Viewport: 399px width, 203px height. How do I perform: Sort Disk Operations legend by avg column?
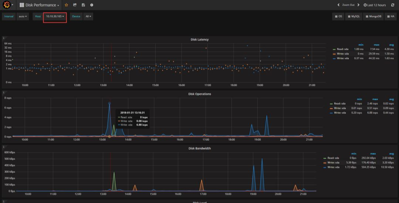point(391,99)
